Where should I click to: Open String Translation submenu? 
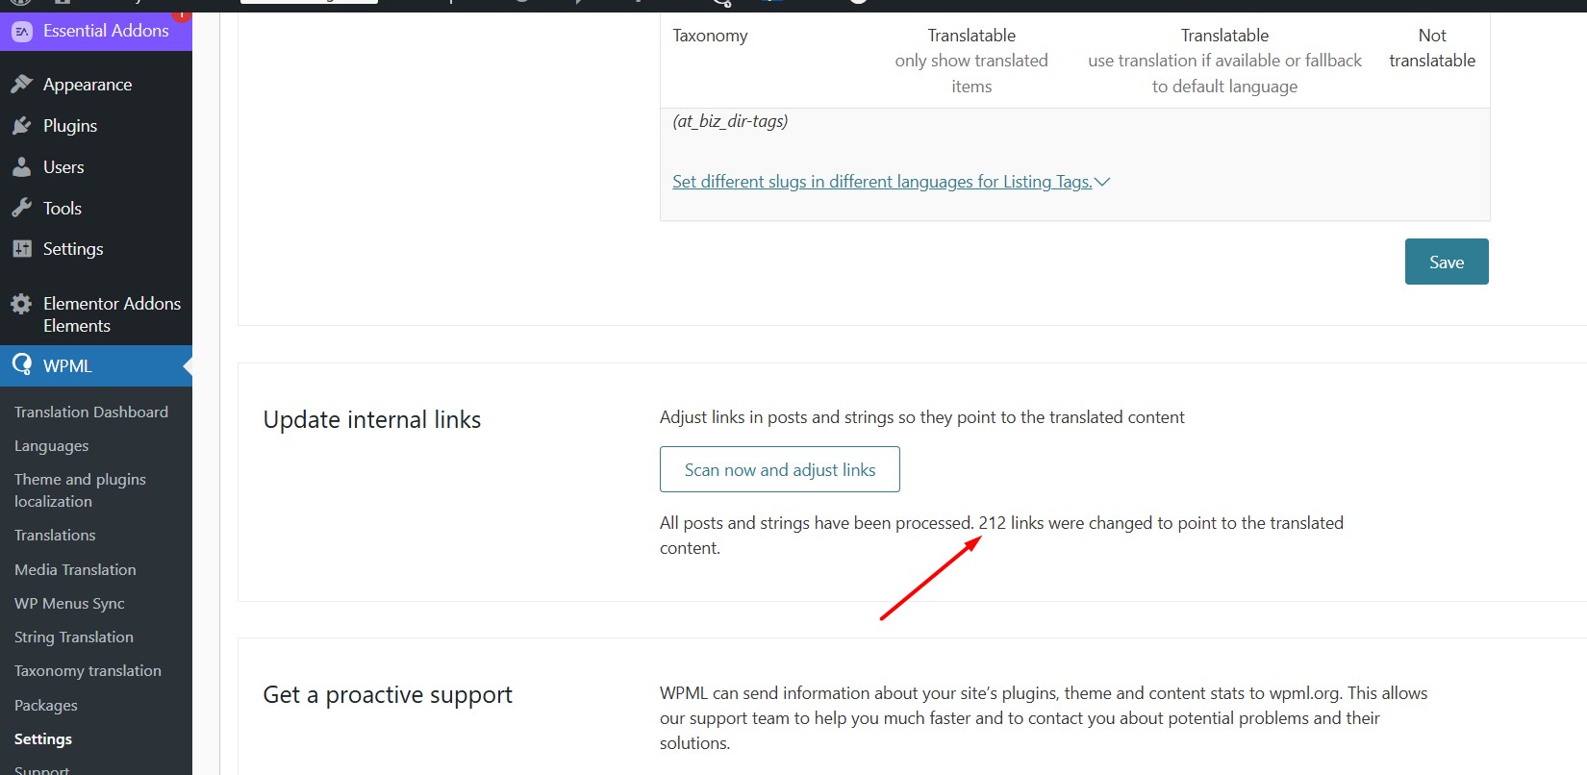coord(74,637)
